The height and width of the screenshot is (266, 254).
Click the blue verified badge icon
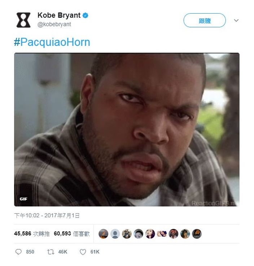tap(85, 16)
